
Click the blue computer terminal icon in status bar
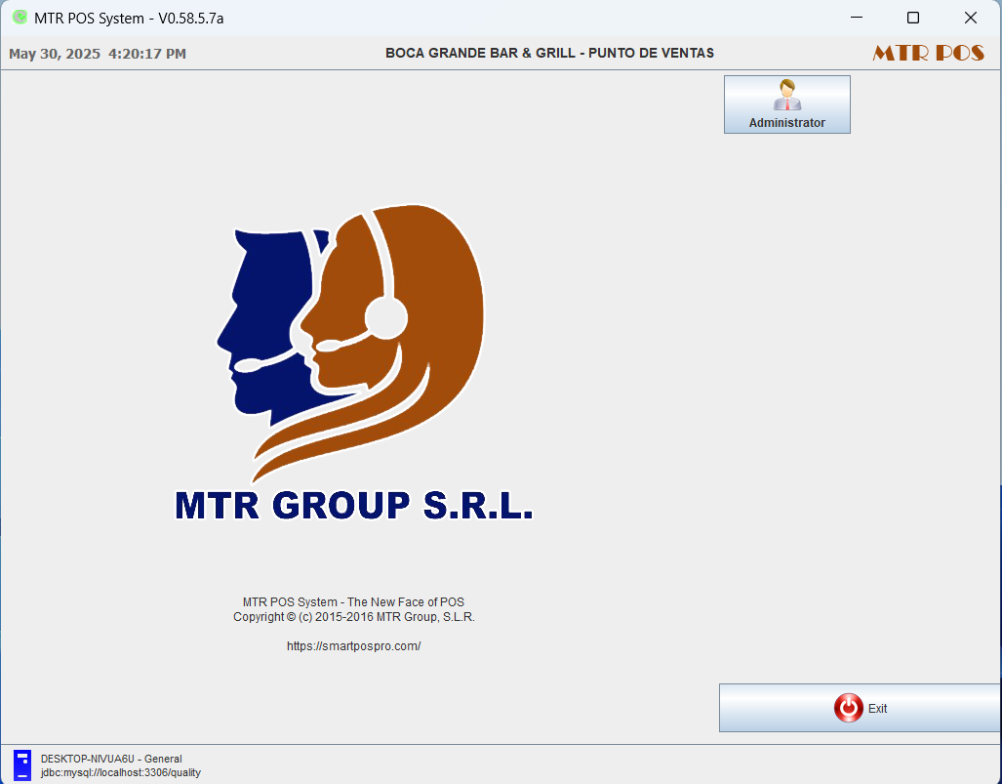[22, 764]
